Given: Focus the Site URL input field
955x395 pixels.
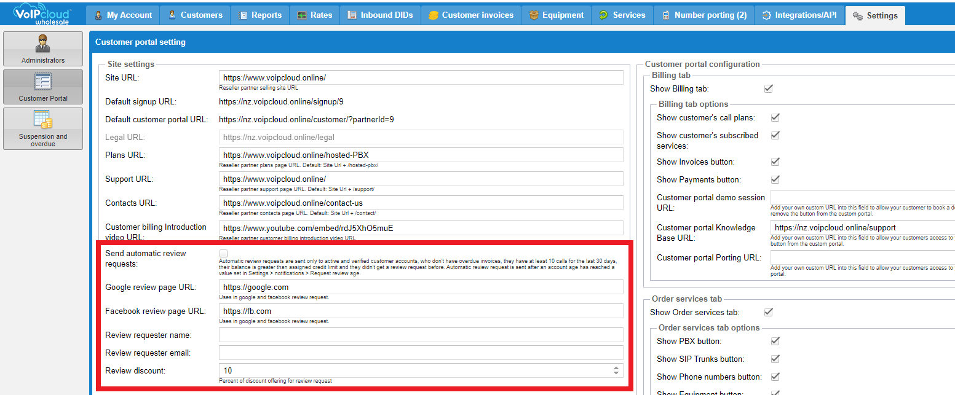Looking at the screenshot, I should (x=421, y=78).
